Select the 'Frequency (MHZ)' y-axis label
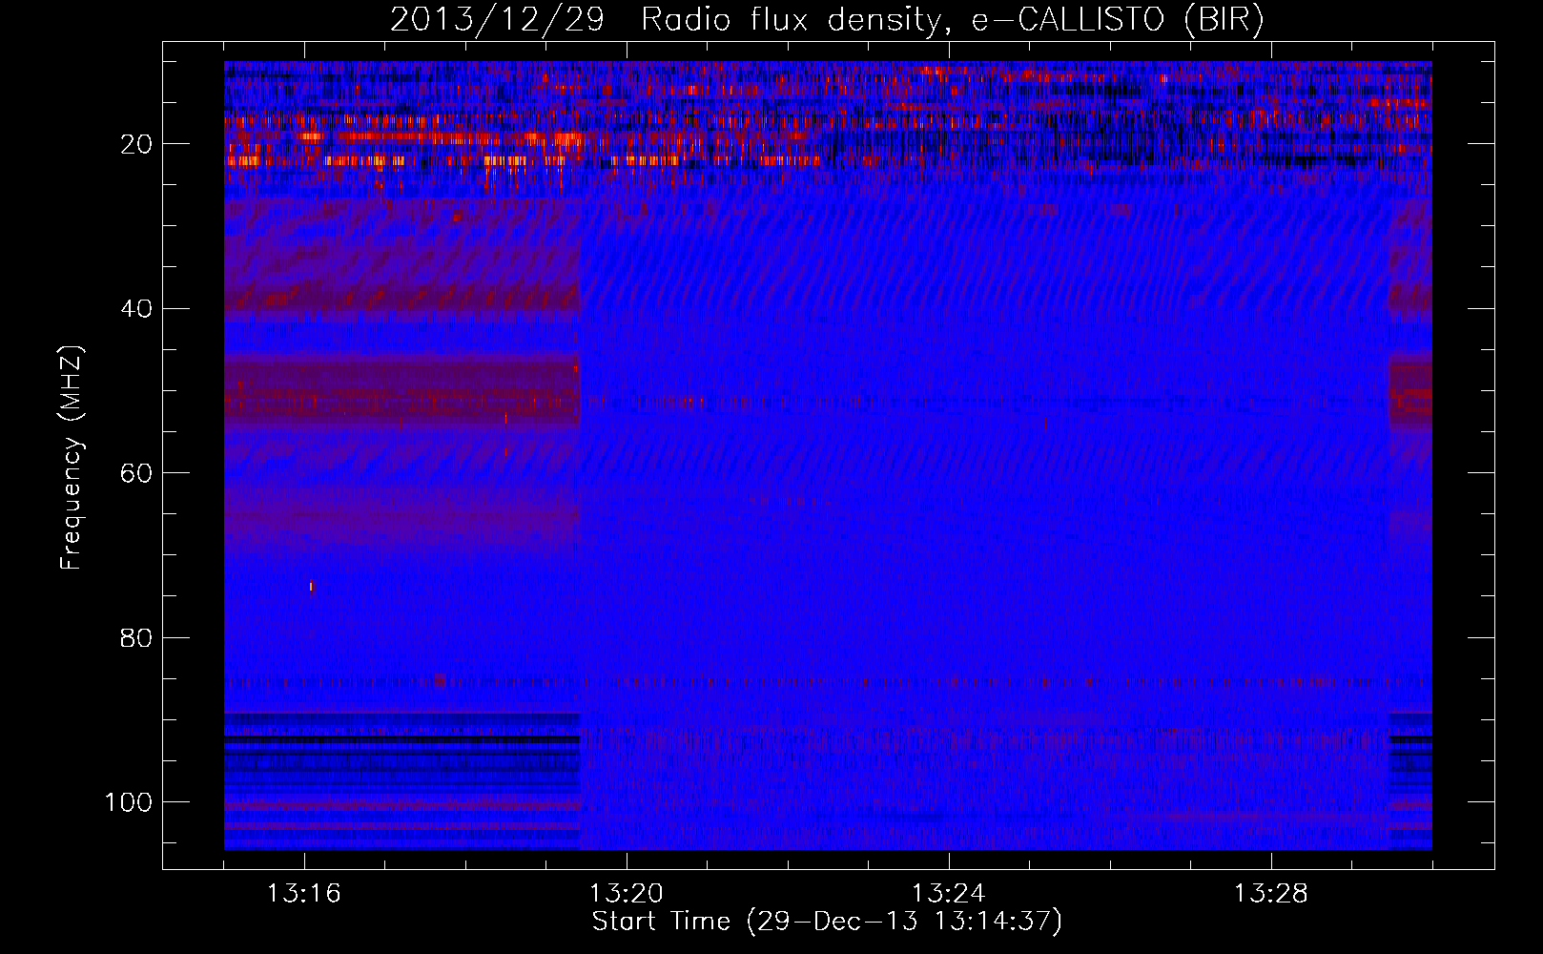This screenshot has width=1543, height=954. point(72,457)
